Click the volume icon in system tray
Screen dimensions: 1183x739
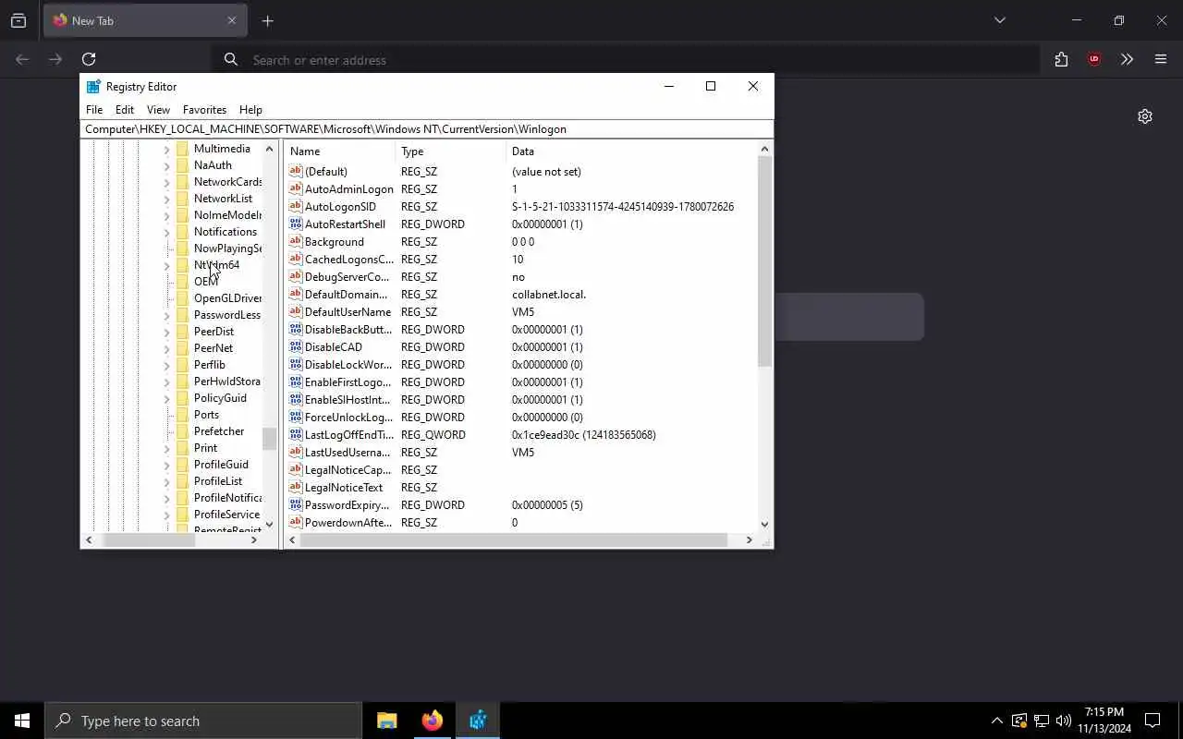(x=1064, y=721)
